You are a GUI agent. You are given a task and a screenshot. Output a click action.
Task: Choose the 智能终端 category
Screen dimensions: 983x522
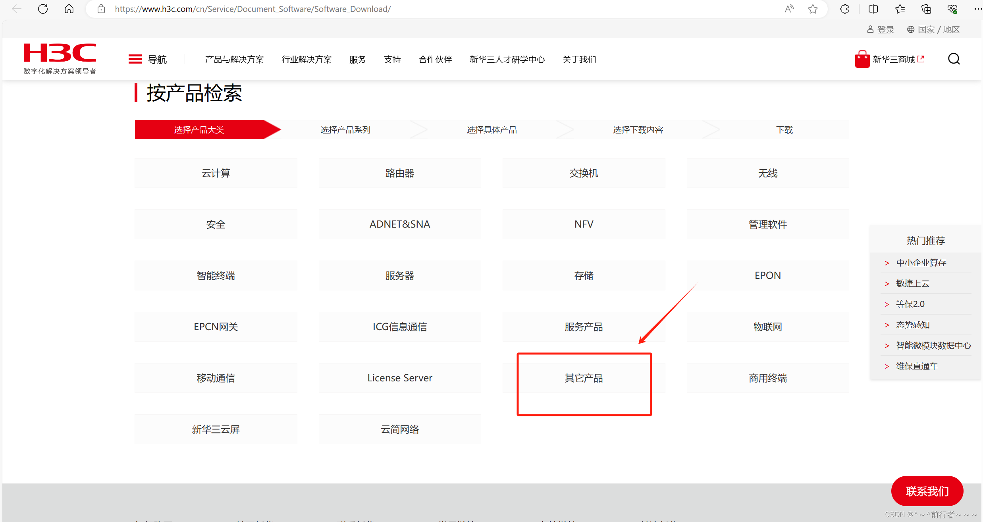[216, 275]
